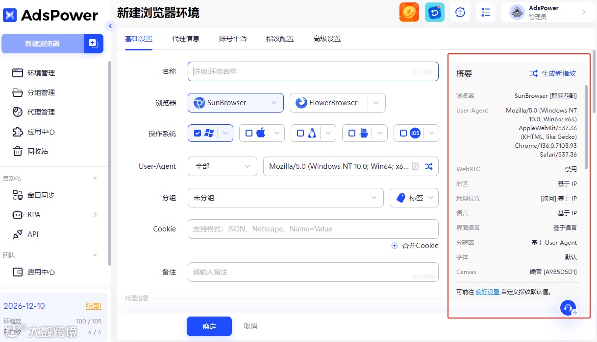This screenshot has width=597, height=342.
Task: Open 窗口同步 in sidebar
Action: (x=34, y=195)
